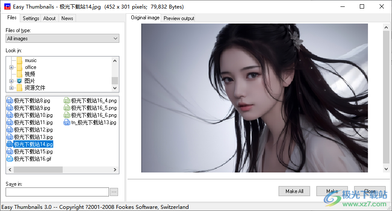The width and height of the screenshot is (392, 211).
Task: Click preview pane scroll up arrow
Action: click(x=386, y=27)
